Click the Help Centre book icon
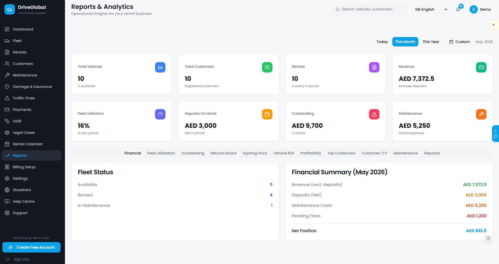 click(7, 201)
